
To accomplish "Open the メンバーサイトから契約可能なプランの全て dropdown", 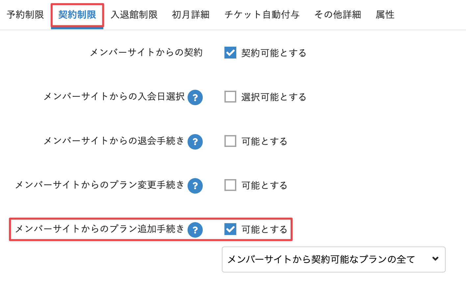I will click(x=333, y=259).
